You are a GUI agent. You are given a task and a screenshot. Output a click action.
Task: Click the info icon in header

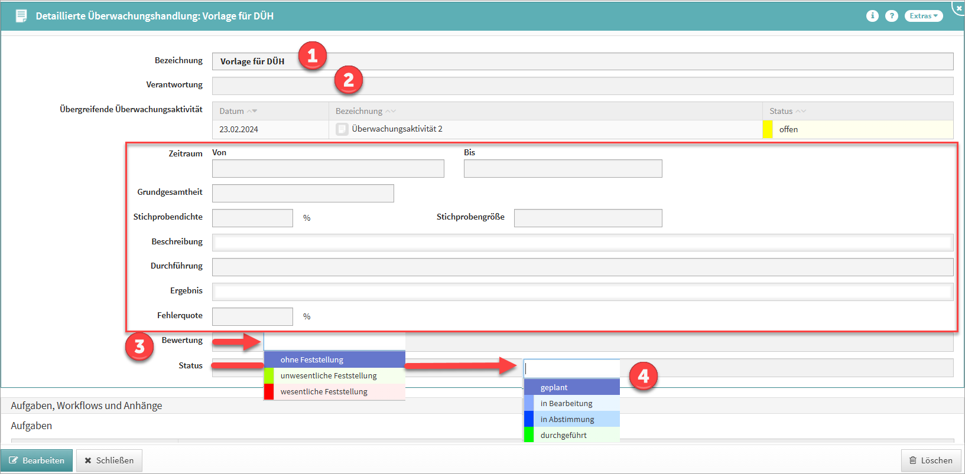pos(872,16)
